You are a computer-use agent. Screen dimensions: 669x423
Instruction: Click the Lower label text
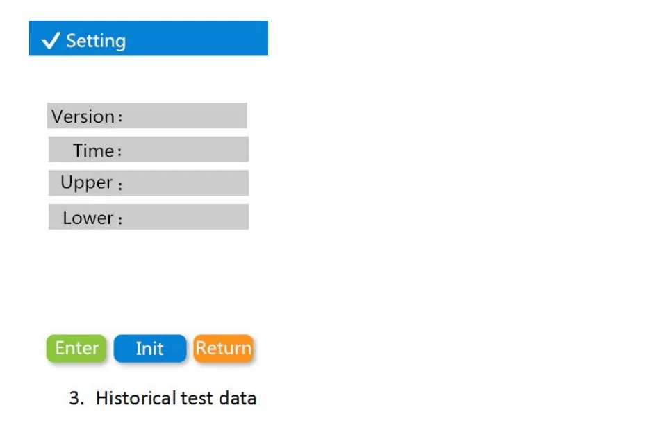pos(88,218)
